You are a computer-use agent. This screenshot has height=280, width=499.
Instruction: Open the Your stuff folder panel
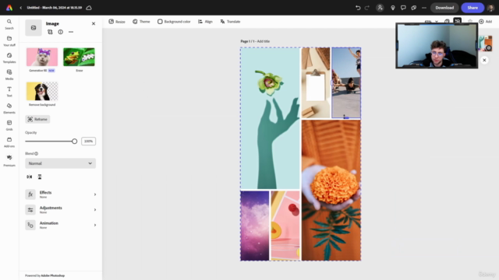pos(9,41)
